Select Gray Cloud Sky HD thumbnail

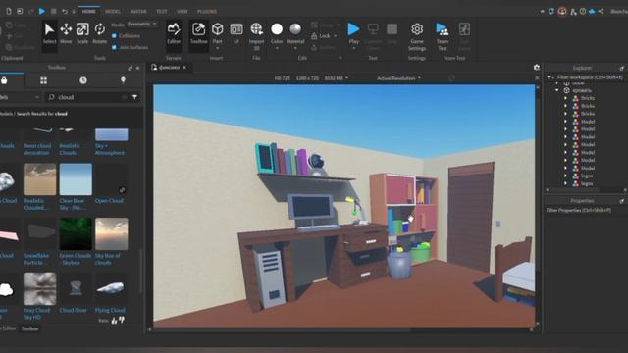(39, 288)
